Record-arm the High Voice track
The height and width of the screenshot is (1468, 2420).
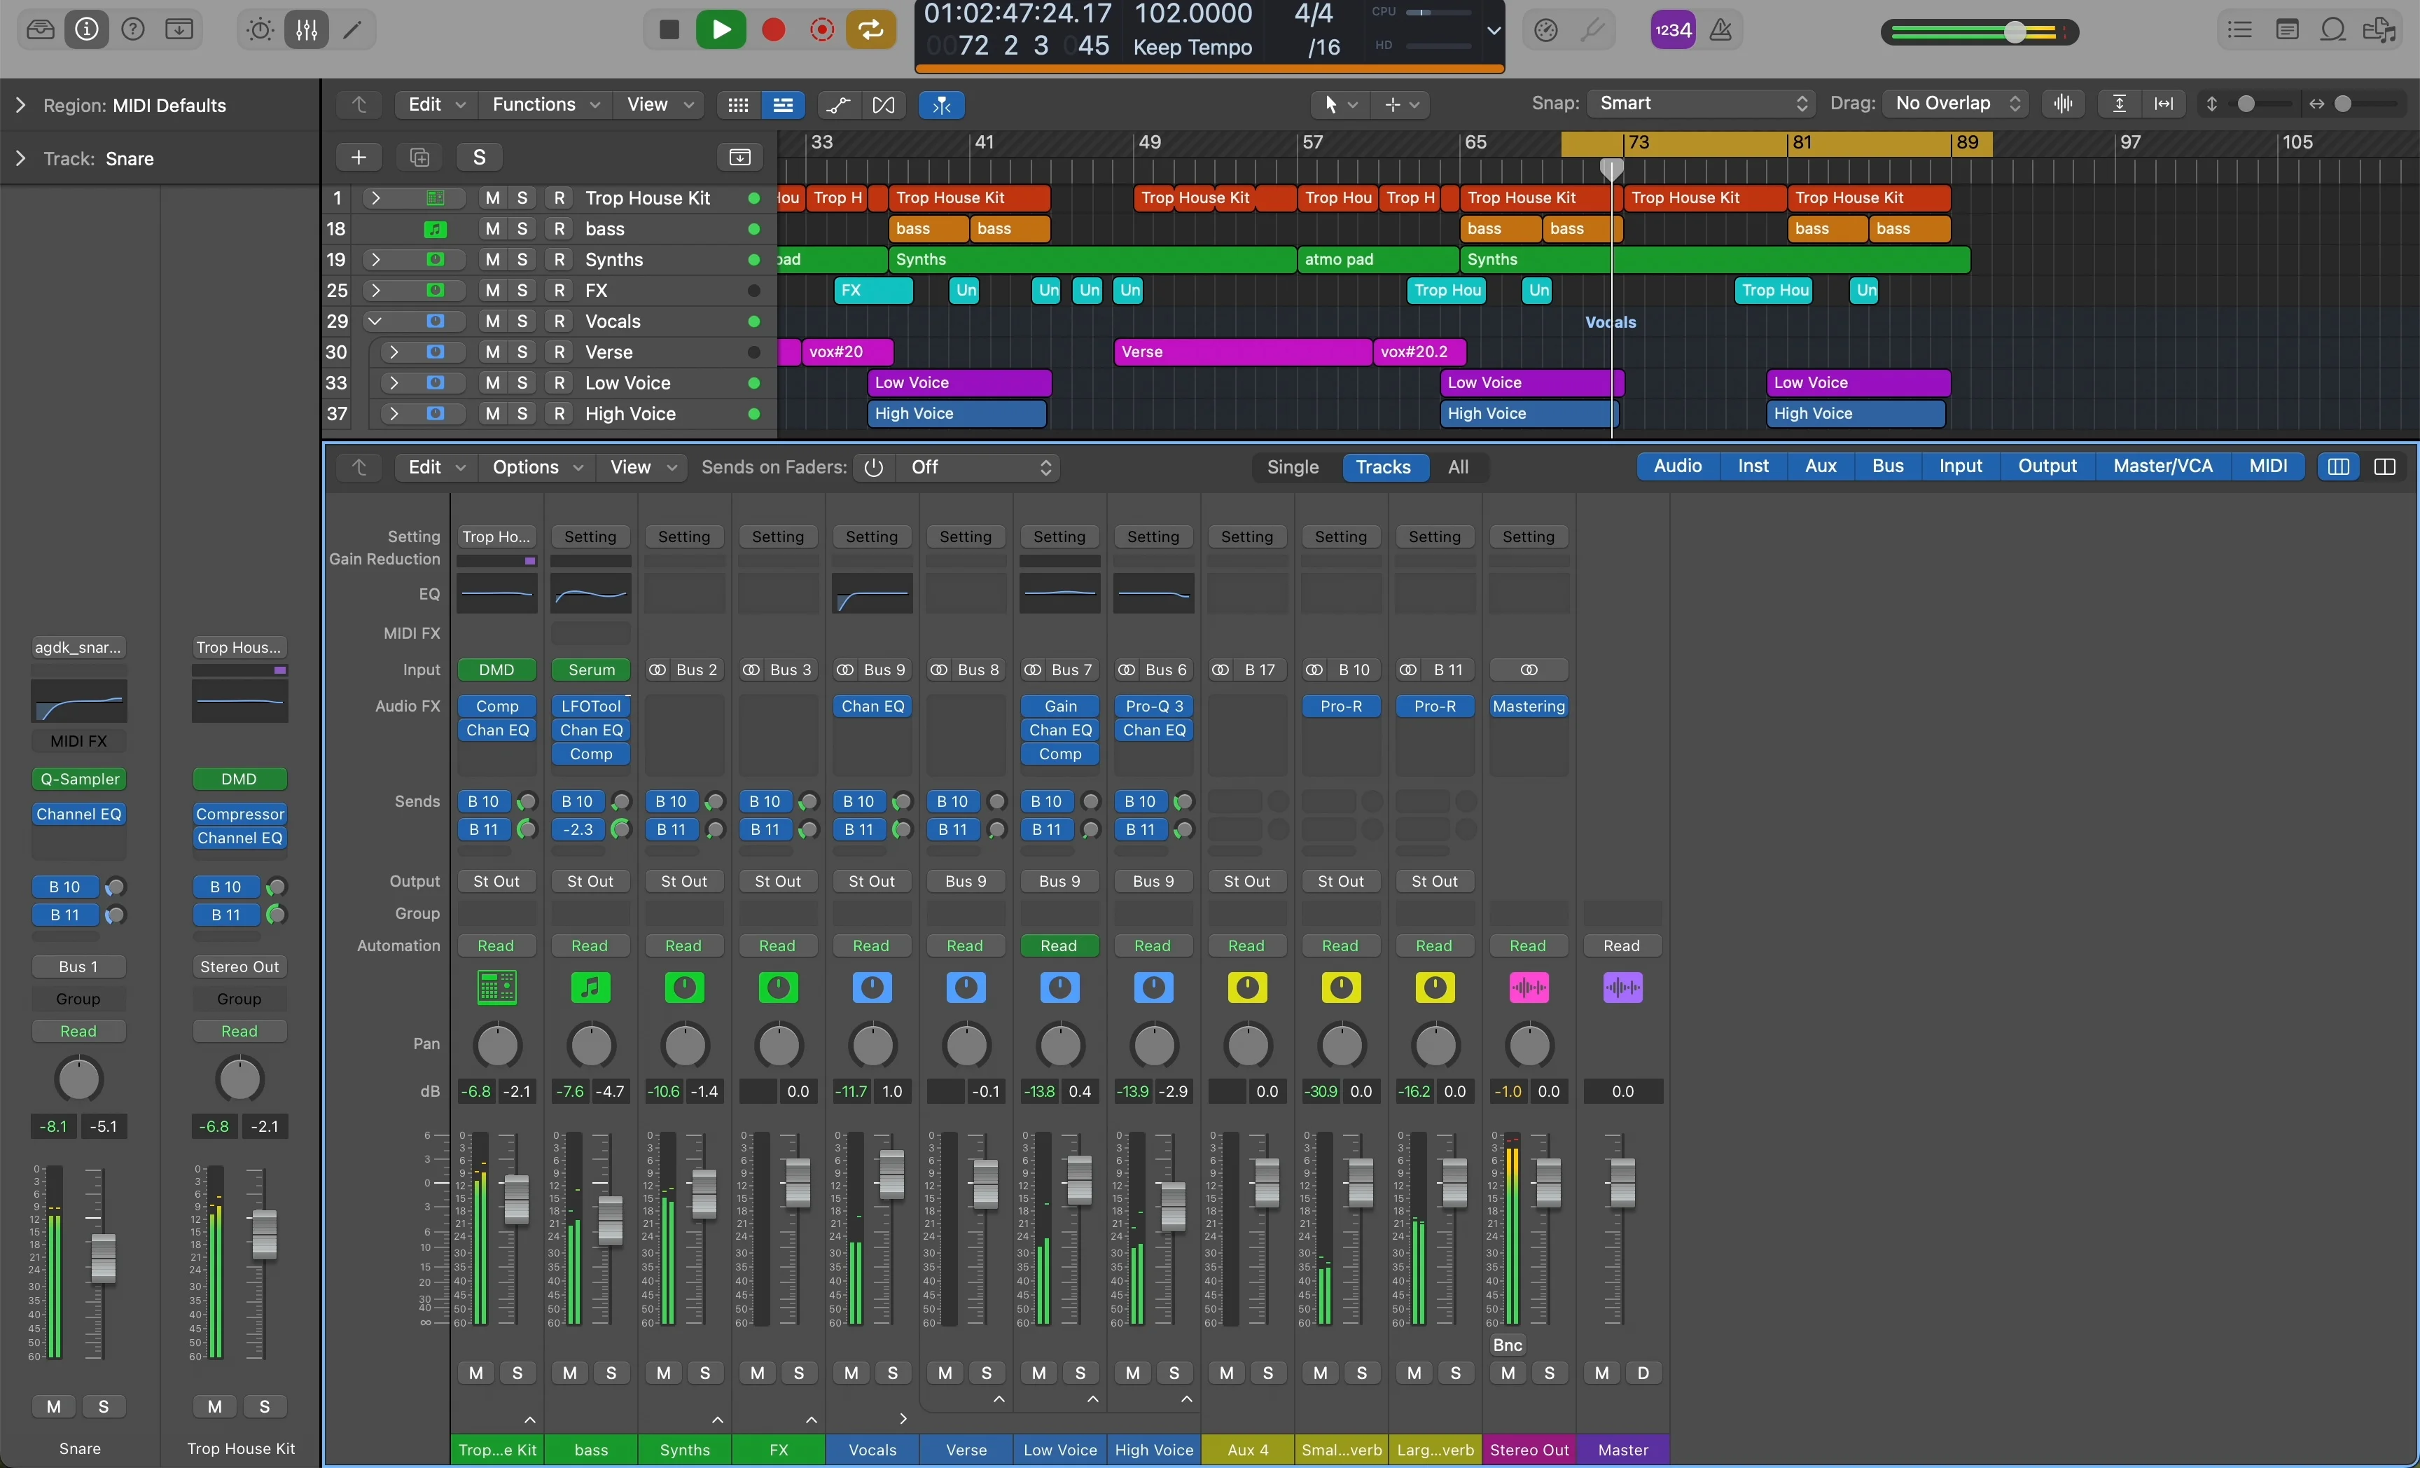click(559, 415)
